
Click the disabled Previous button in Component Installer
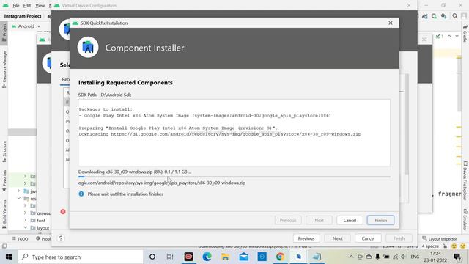coord(288,220)
